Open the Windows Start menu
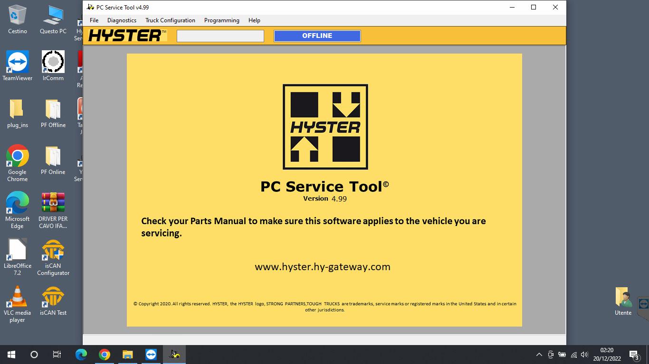The height and width of the screenshot is (364, 649). [11, 355]
